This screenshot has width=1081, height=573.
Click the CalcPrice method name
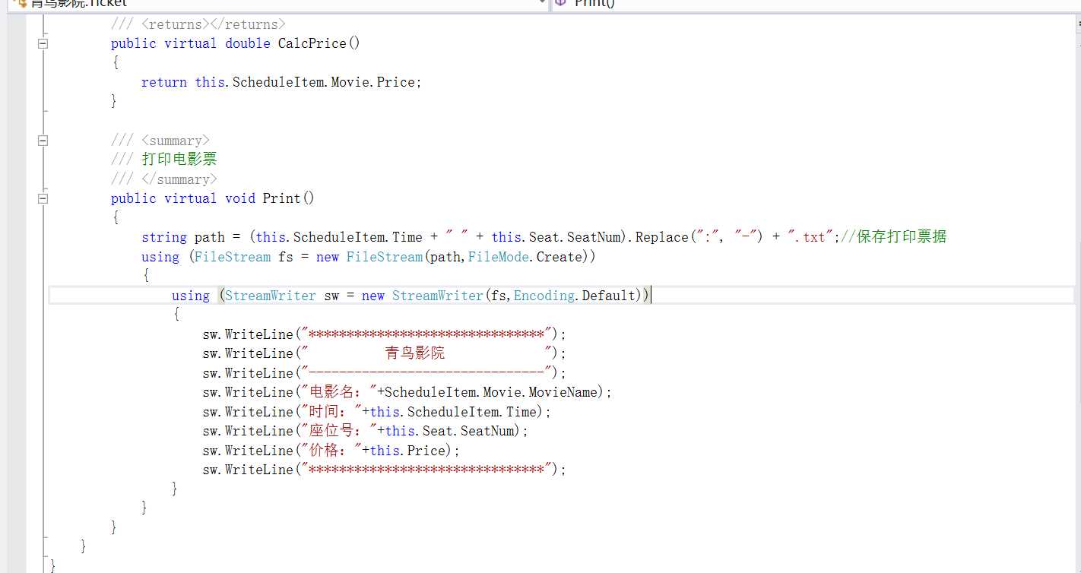tap(312, 43)
